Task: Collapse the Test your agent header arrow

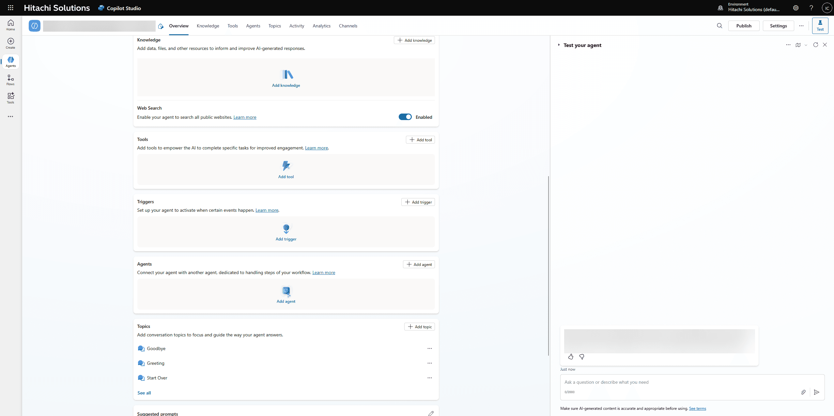Action: tap(559, 45)
